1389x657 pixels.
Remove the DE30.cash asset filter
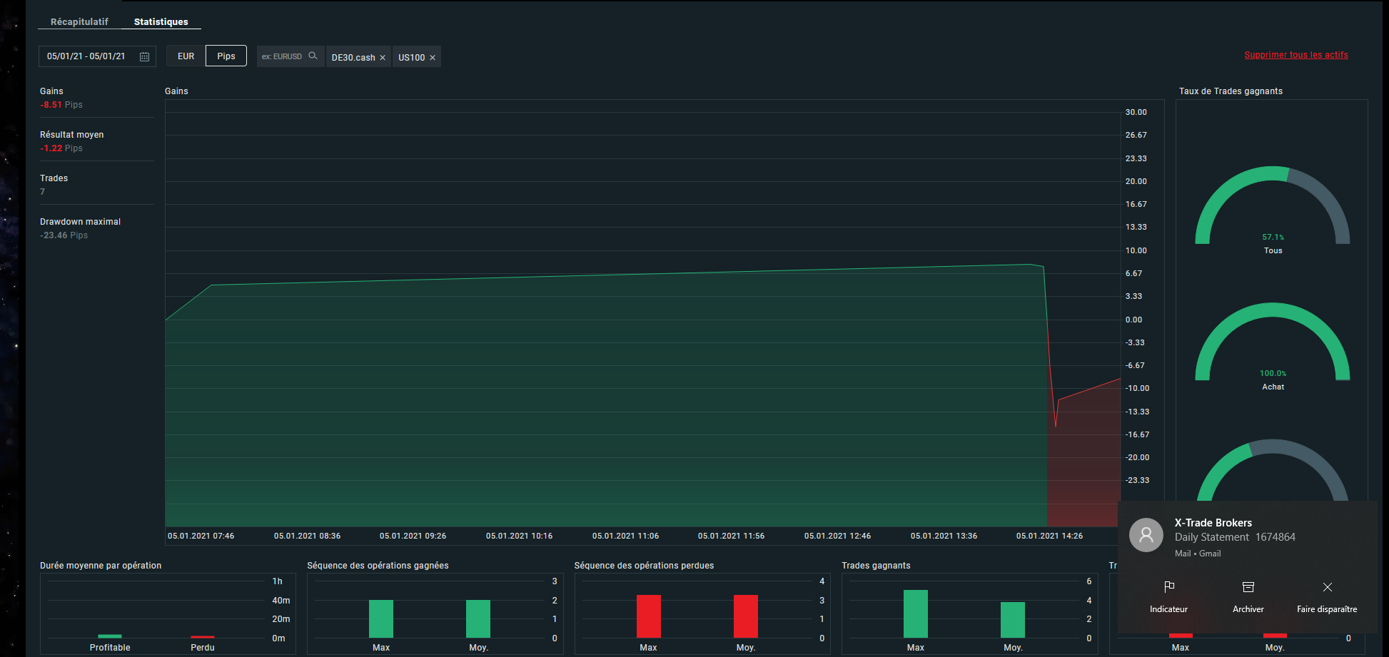point(383,58)
